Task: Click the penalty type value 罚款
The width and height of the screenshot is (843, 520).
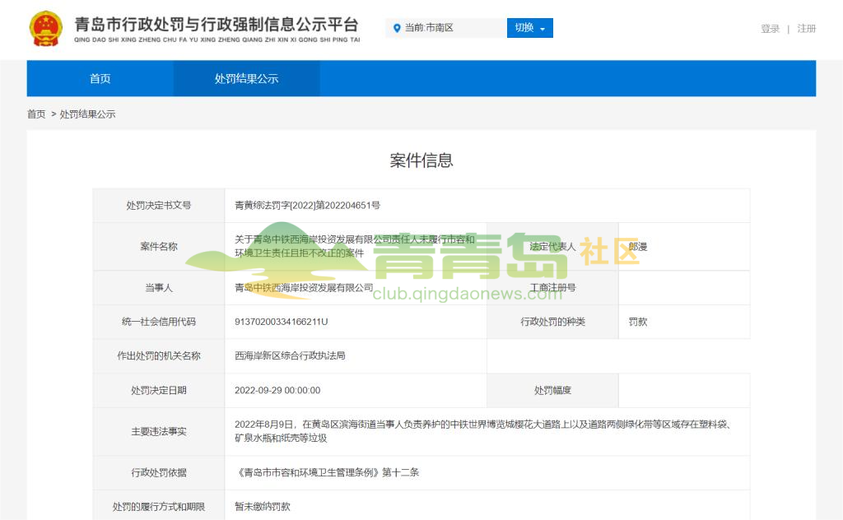Action: 638,322
